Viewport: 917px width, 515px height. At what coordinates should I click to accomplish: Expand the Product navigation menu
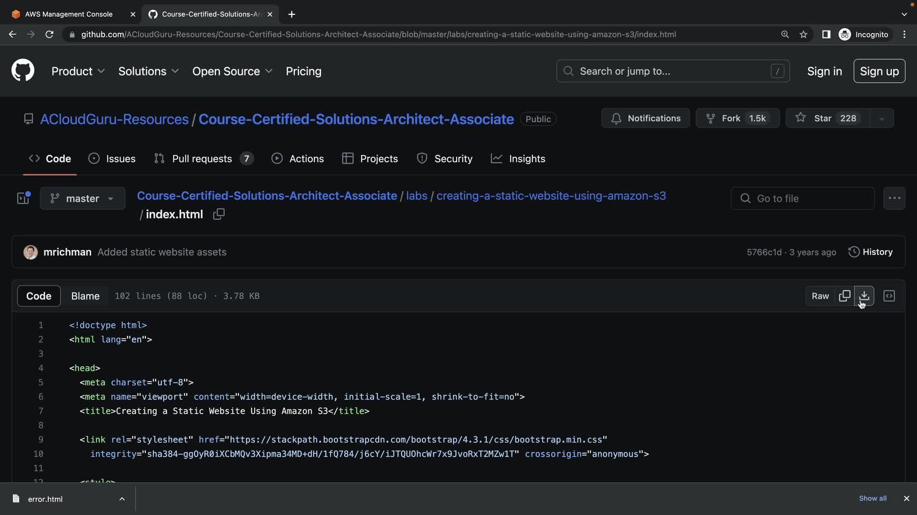(78, 72)
